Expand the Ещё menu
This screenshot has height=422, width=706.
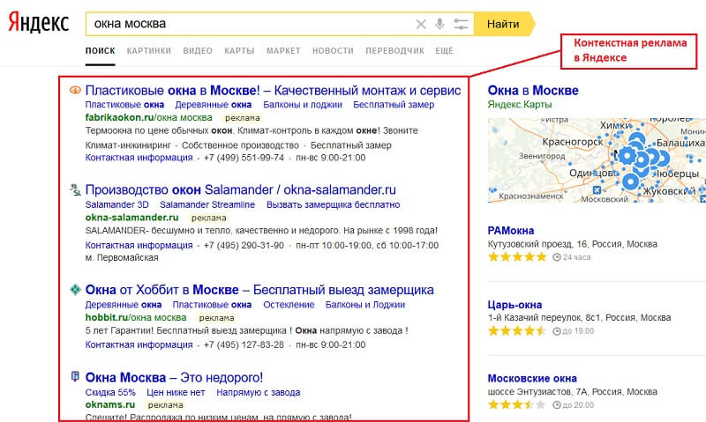(444, 51)
